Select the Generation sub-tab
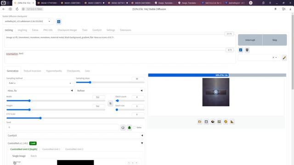The height and width of the screenshot is (165, 294). click(12, 71)
